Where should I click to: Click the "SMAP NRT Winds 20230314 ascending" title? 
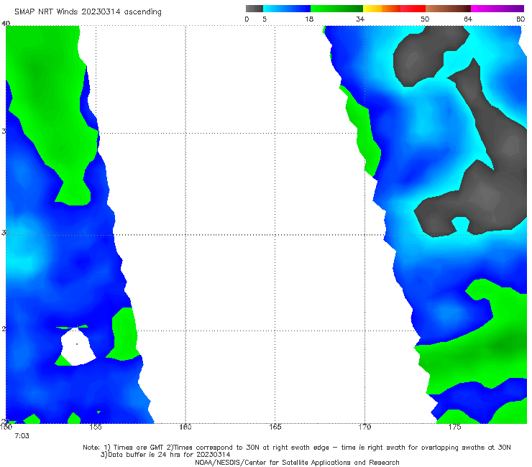(x=88, y=12)
